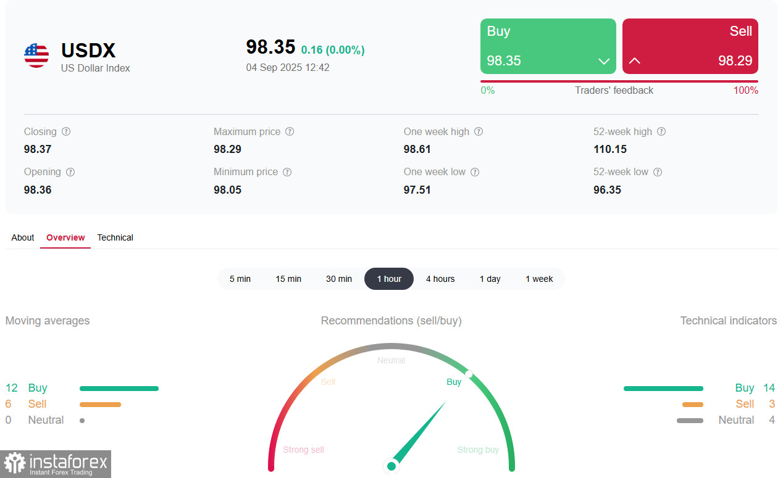Screen dimensions: 783x478
Task: Click the up chevron on the Sell panel
Action: point(634,61)
